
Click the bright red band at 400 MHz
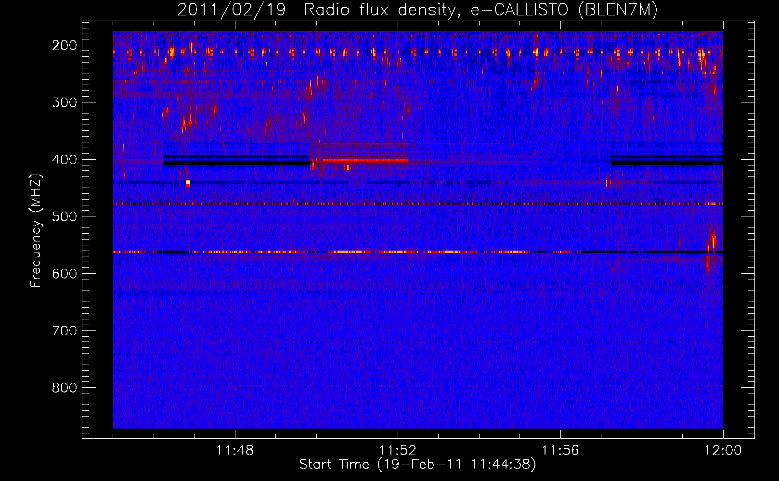365,160
